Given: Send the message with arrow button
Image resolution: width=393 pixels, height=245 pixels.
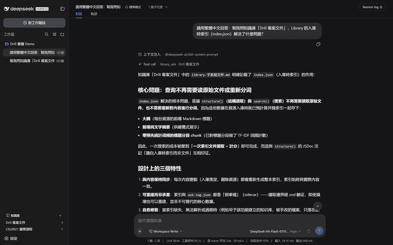Looking at the screenshot, I should [319, 231].
